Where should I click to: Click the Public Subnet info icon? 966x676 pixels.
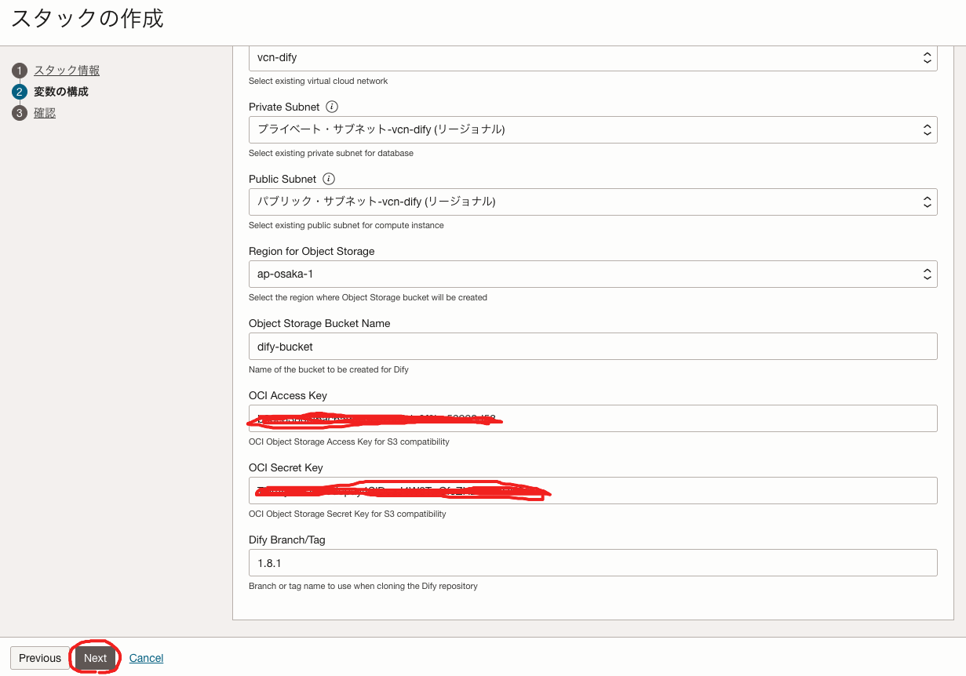pyautogui.click(x=329, y=179)
